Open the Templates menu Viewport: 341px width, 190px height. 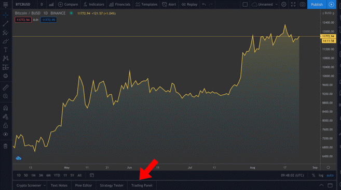pos(146,5)
